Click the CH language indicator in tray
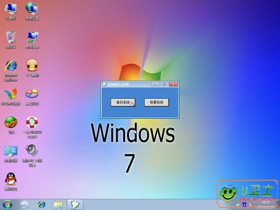Image resolution: width=280 pixels, height=210 pixels. [x=244, y=204]
